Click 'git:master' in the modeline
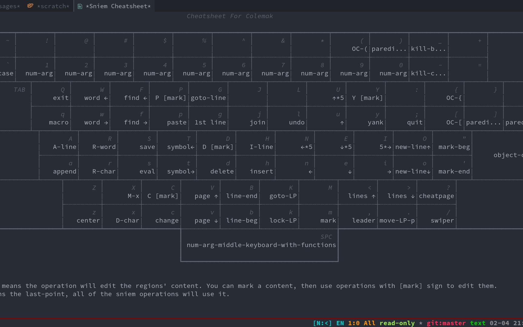Screen dimensions: 523x327 pos(446,323)
